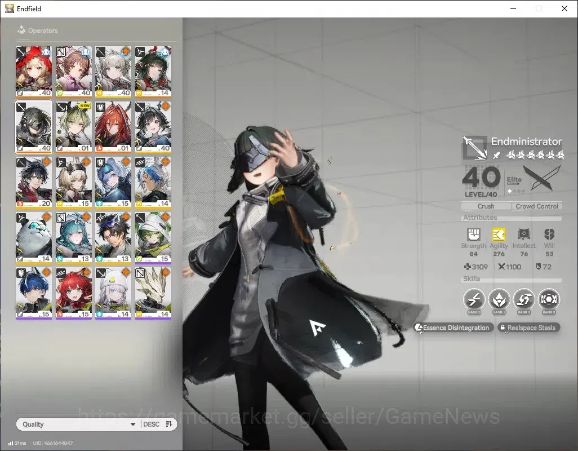Open the second skill icon in Skills row

(499, 299)
